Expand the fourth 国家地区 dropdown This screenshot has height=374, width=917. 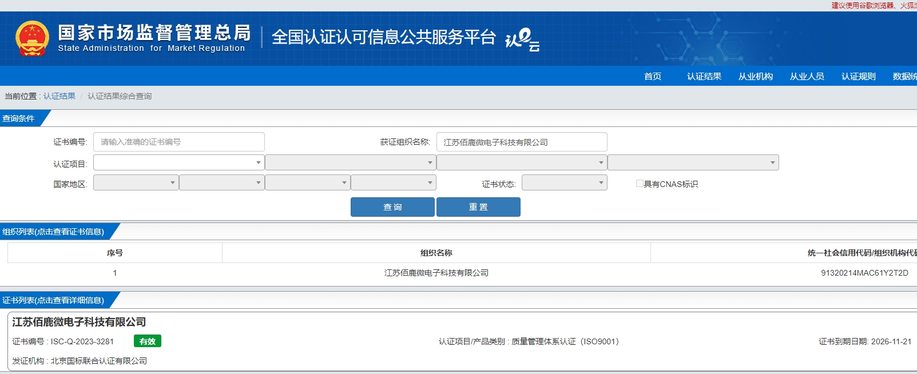coord(394,182)
